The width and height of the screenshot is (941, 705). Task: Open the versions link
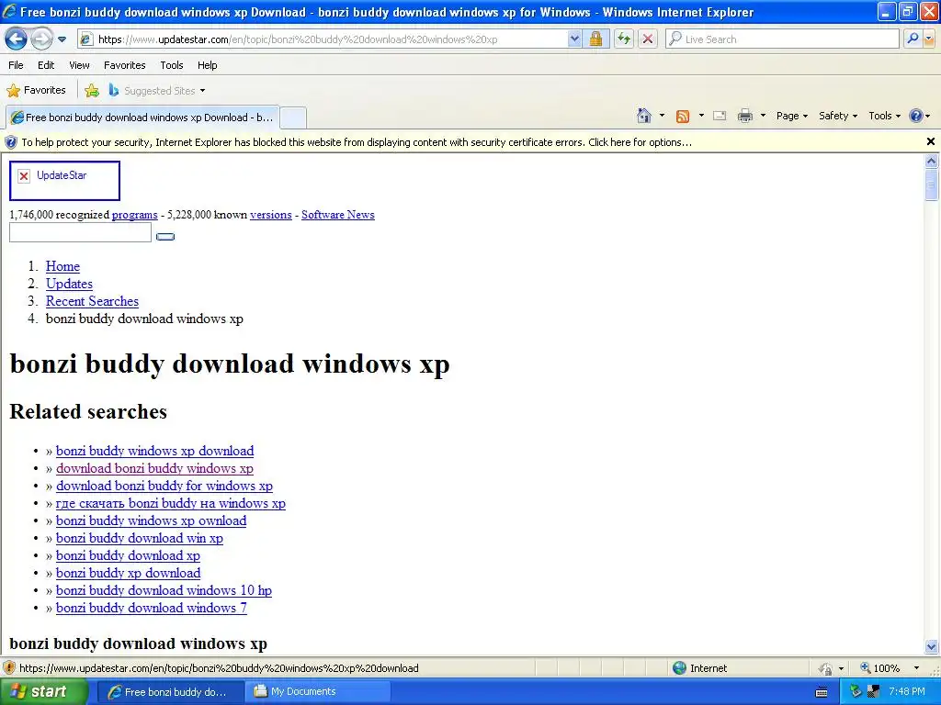coord(271,215)
